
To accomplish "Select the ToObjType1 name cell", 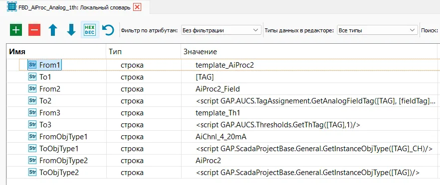I will point(59,149).
